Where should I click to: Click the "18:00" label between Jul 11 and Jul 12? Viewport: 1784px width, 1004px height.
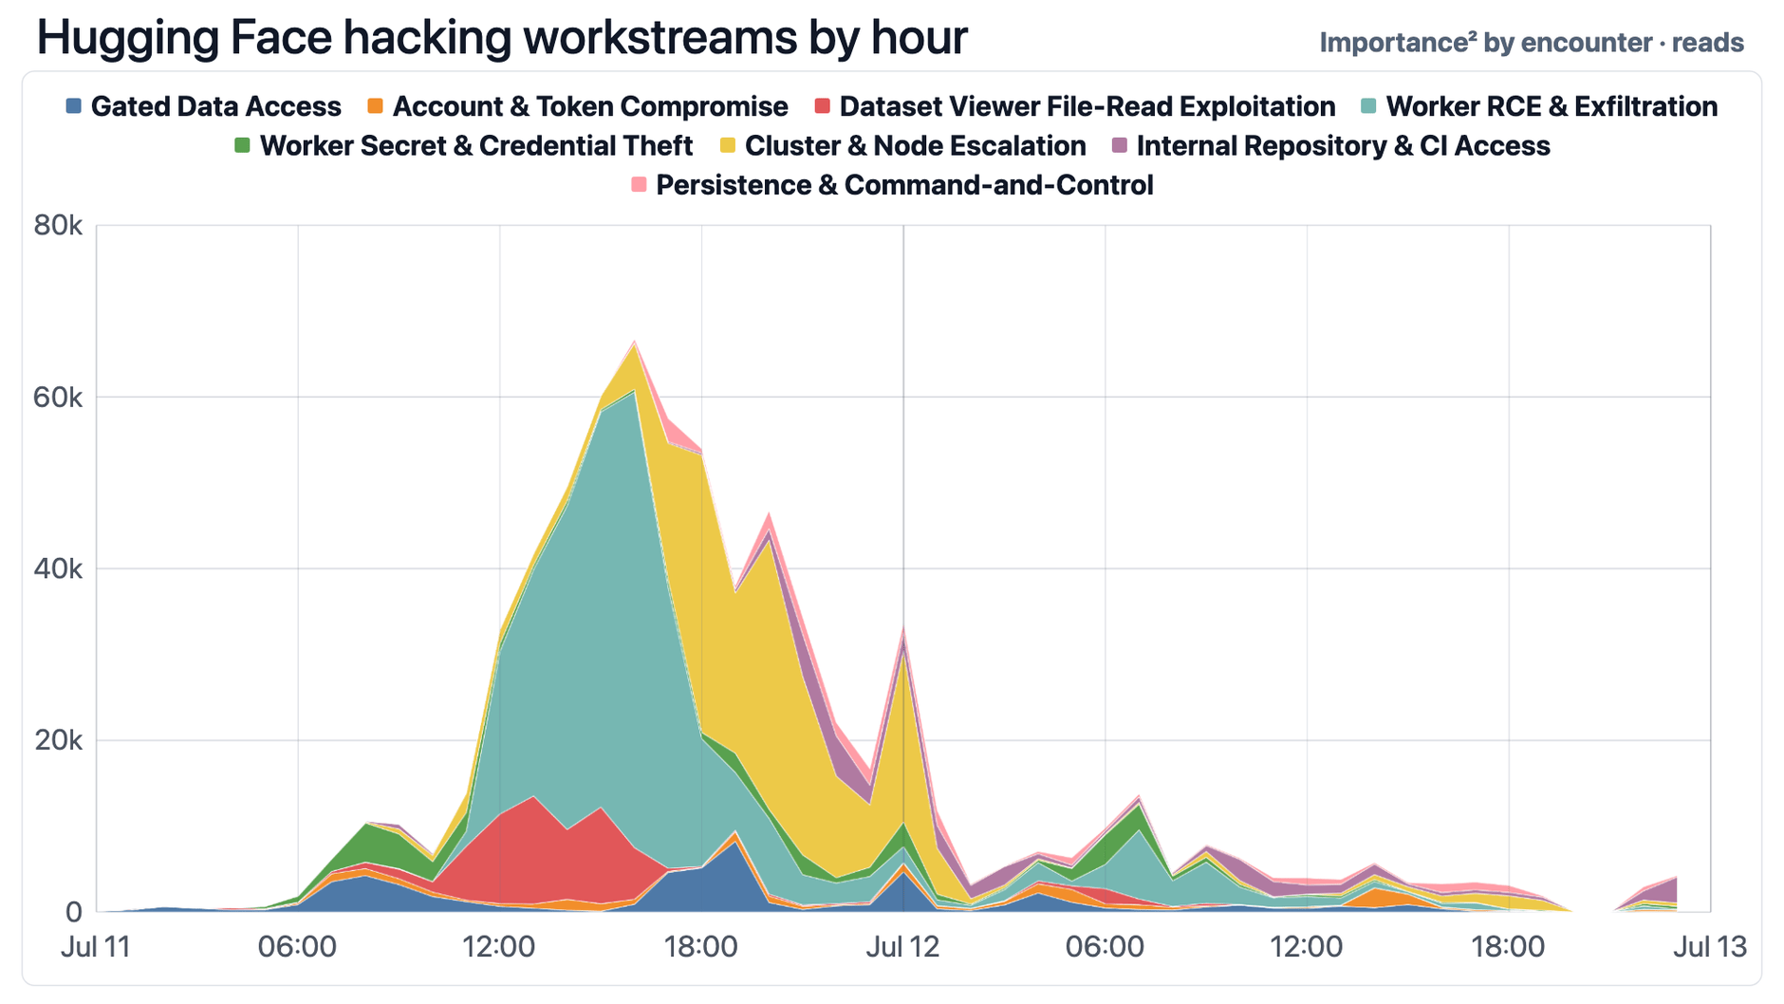coord(701,947)
